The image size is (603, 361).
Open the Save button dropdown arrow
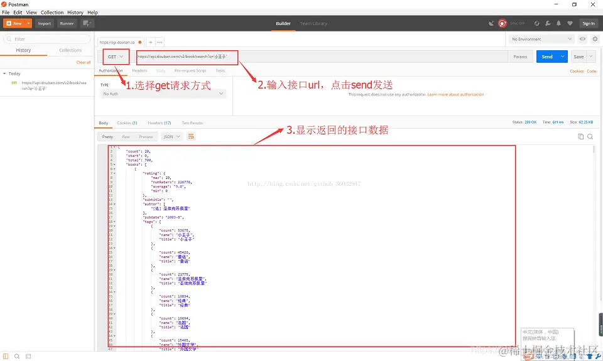click(591, 57)
